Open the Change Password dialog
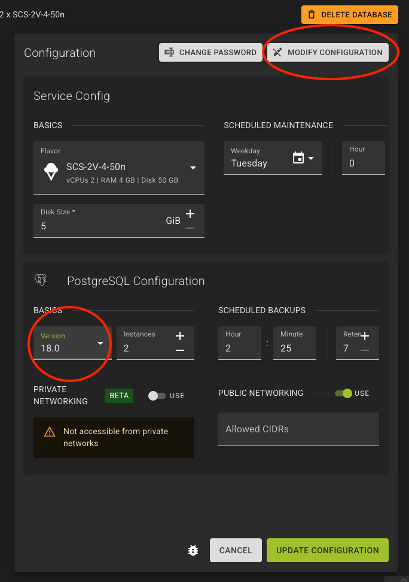 coord(210,52)
